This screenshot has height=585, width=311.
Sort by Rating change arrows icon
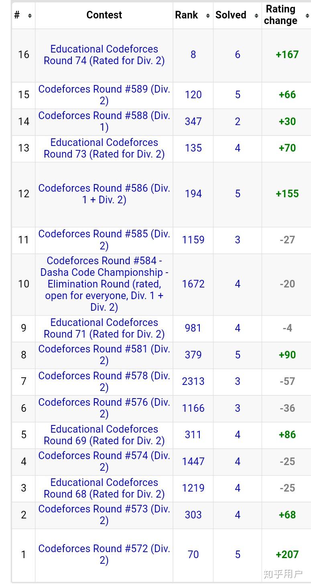307,16
